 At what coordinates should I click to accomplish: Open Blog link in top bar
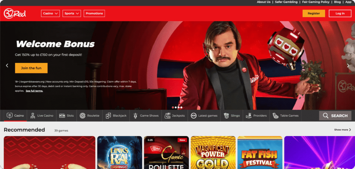(337, 2)
